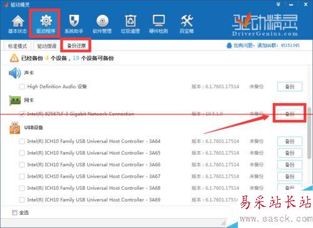The image size is (313, 228).
Task: Click 备份 for USB Controller 3A65
Action: 290,153
